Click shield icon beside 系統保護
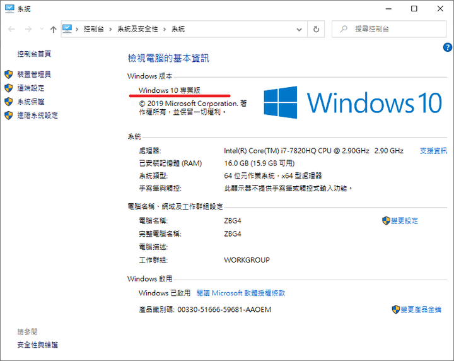Viewport: 454px width, 361px height. 9,102
